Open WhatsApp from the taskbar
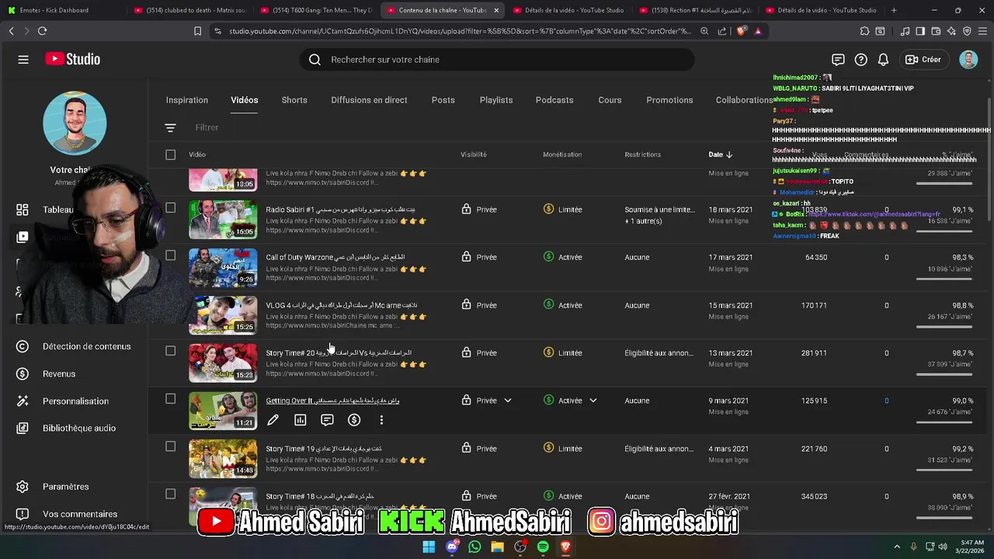Screen dimensions: 994x559 click(474, 547)
